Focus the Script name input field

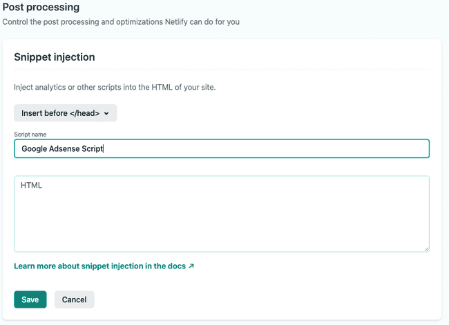[x=222, y=148]
